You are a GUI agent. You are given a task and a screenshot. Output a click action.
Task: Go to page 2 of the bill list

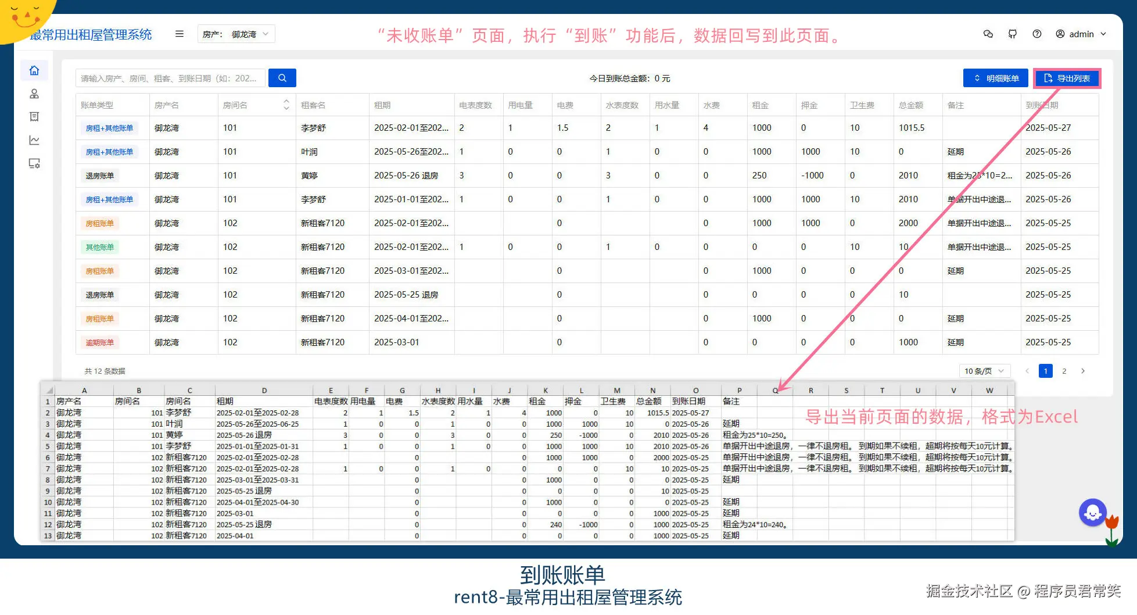point(1064,370)
